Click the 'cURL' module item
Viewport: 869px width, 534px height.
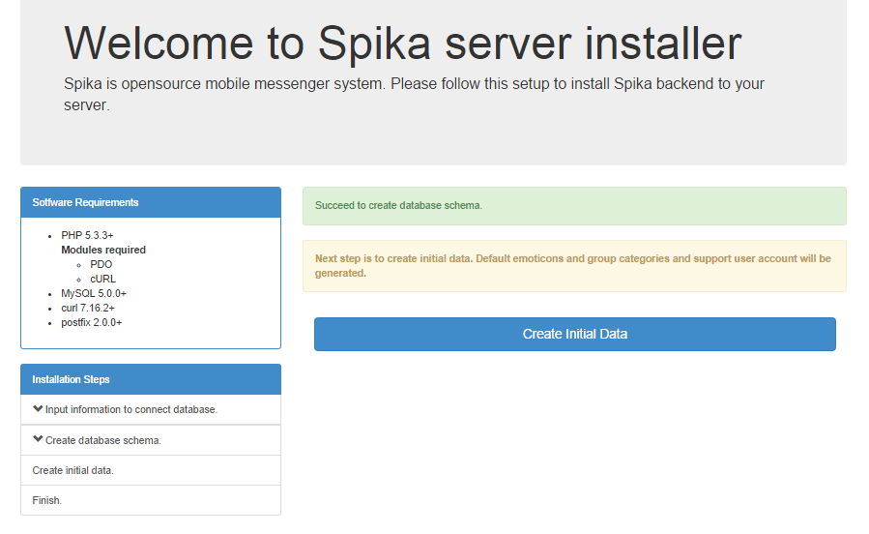point(103,279)
